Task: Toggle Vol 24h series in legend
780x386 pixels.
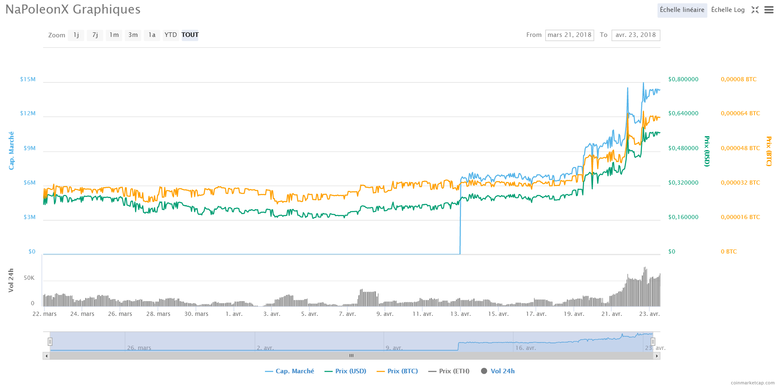Action: (497, 371)
